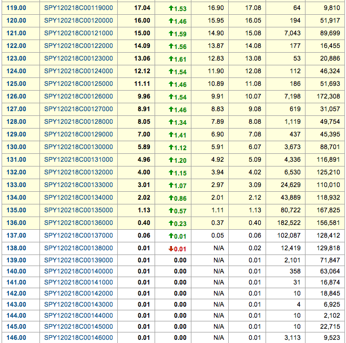This screenshot has height=343, width=346.
Task: Open the 134.00 strike link
Action: (x=16, y=197)
